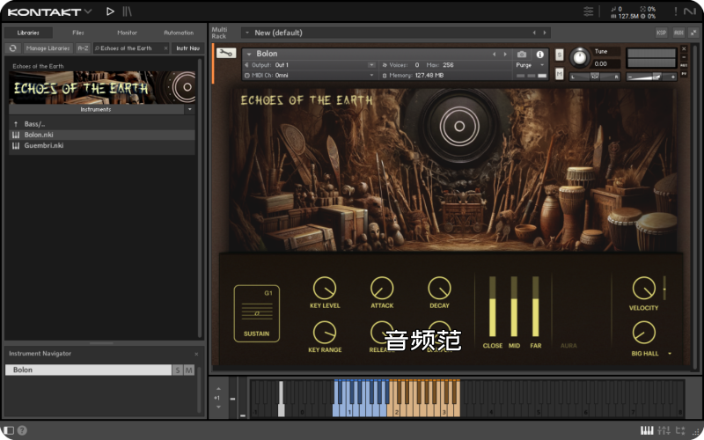The width and height of the screenshot is (704, 440).
Task: Mute the Bolon instrument in the rack header
Action: click(560, 75)
